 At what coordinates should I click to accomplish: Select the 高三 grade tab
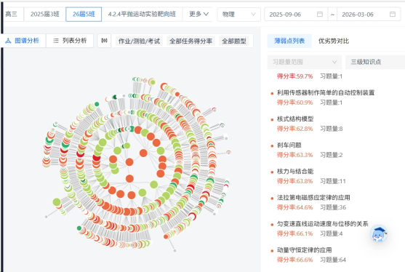coord(12,14)
